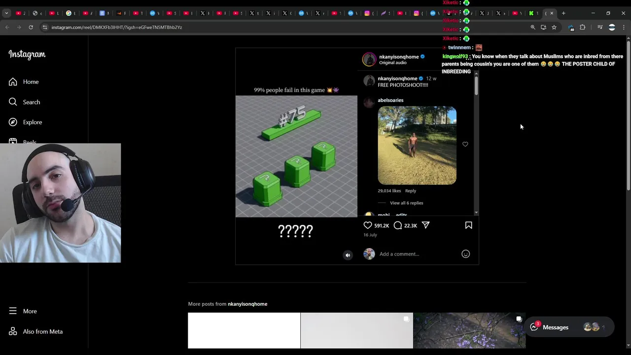
Task: Like abelsoaries' comment with small heart
Action: coord(465,144)
